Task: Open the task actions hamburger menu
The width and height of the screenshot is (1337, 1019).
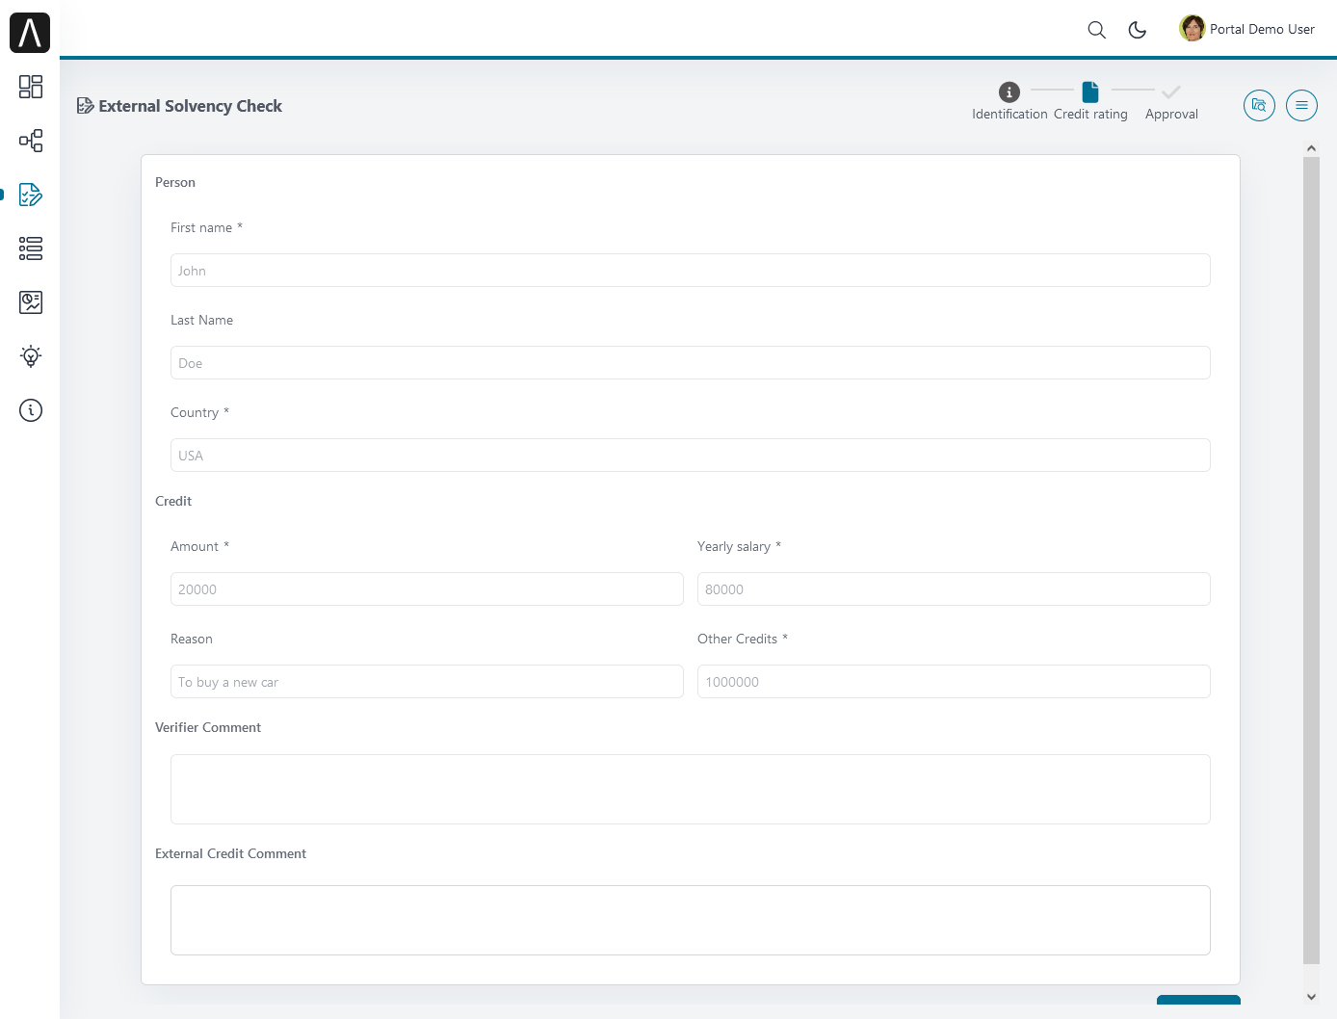Action: pyautogui.click(x=1301, y=105)
